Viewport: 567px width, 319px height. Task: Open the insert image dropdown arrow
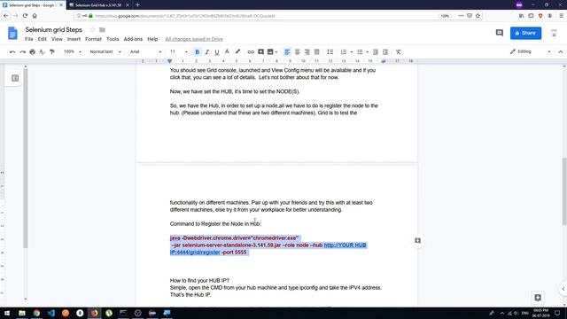coord(276,52)
